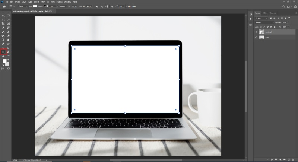Viewport: 298px width, 162px height.
Task: Open path alignment options
Action: [102, 6]
